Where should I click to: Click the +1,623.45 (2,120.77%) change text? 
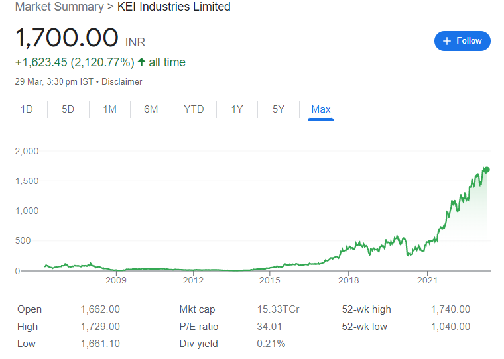(74, 62)
